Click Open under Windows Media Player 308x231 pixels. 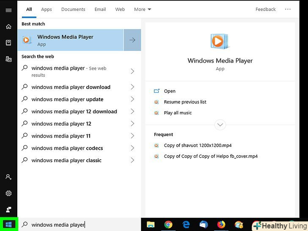(170, 91)
